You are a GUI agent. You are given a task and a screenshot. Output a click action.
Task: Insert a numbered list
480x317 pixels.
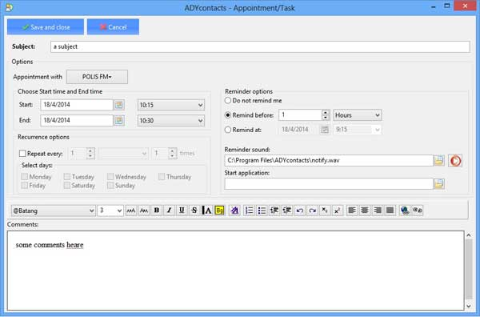[x=249, y=211]
